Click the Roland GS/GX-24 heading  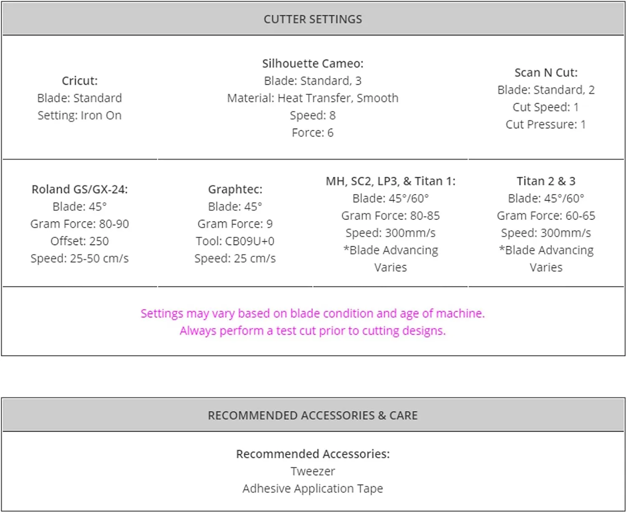pos(79,189)
